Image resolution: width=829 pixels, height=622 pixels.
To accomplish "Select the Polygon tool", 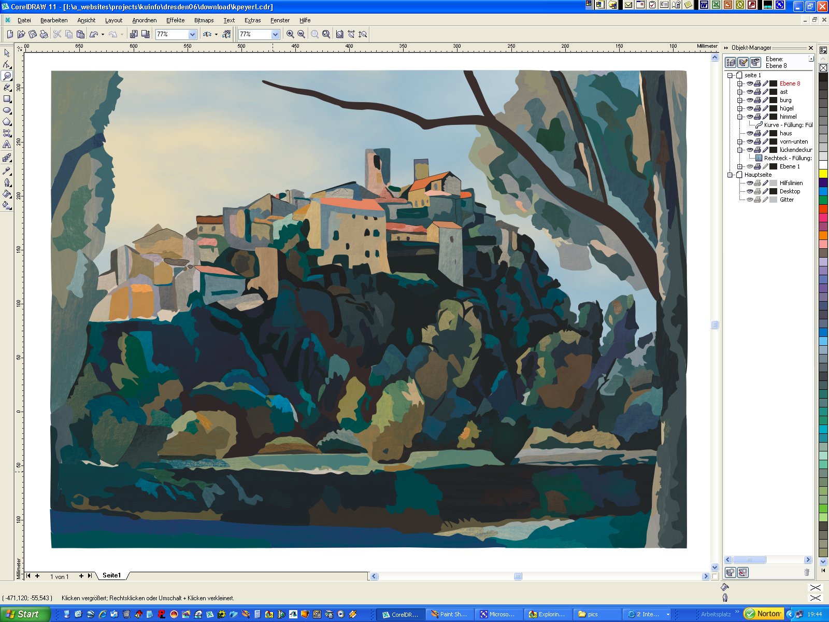I will [x=7, y=121].
